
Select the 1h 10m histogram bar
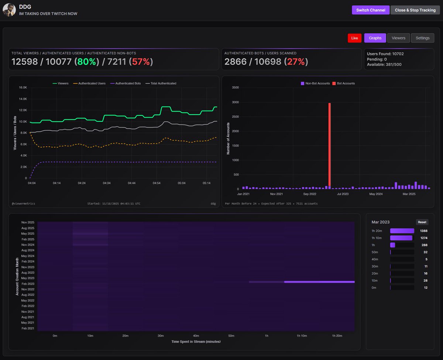[x=401, y=238]
